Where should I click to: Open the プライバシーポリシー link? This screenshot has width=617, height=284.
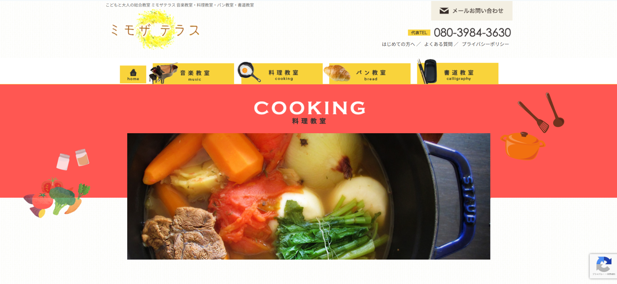[485, 44]
